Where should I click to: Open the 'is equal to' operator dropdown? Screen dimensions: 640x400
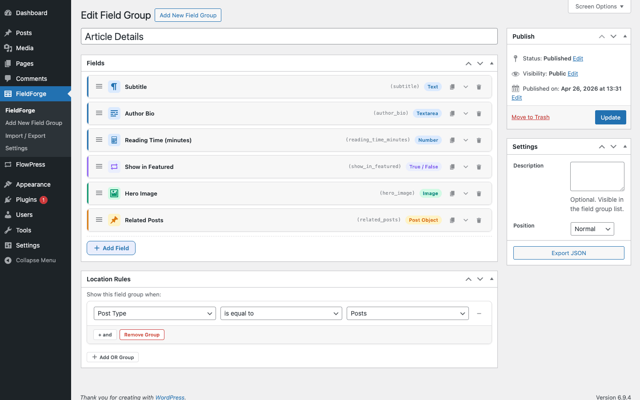281,313
